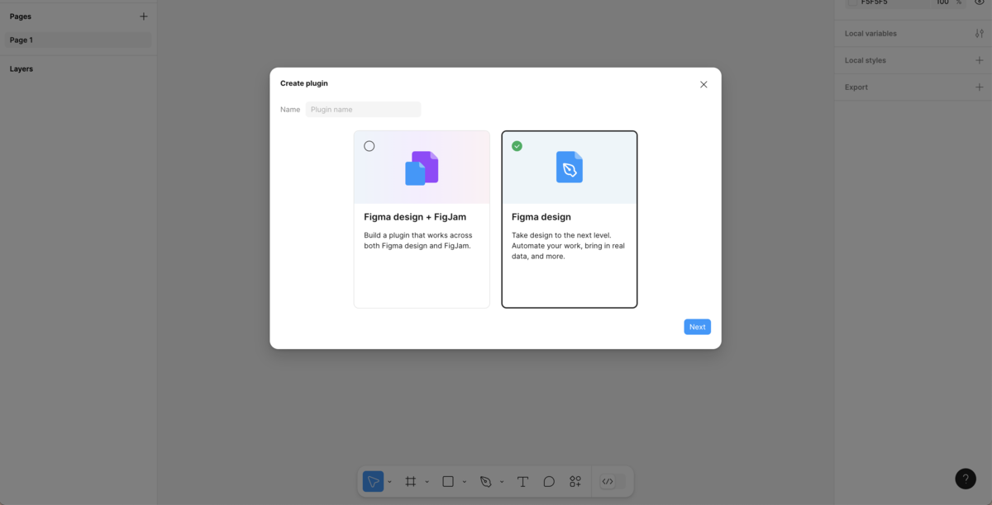Image resolution: width=992 pixels, height=505 pixels.
Task: Open the Help question mark button
Action: point(966,479)
